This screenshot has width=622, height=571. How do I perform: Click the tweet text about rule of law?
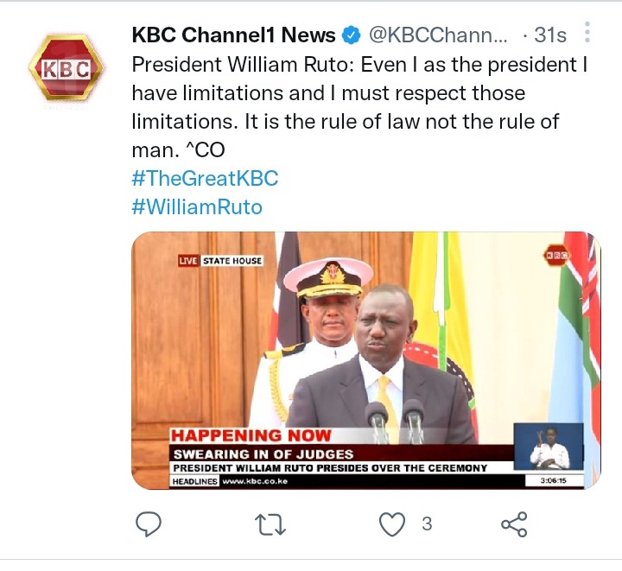[x=359, y=107]
